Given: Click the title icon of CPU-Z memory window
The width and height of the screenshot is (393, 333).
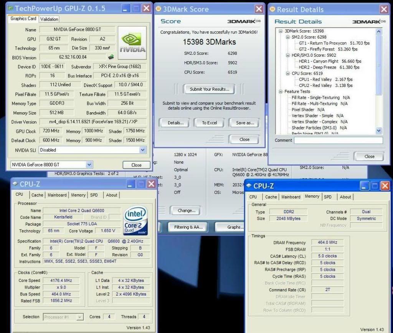Looking at the screenshot, I should (249, 185).
